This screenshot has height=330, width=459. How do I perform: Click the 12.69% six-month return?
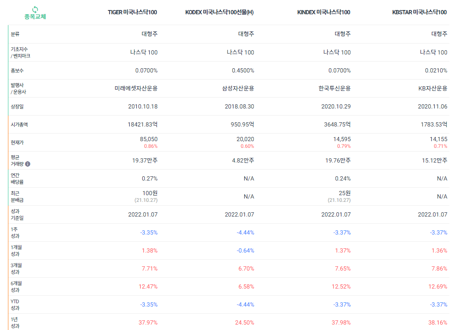[x=438, y=287]
